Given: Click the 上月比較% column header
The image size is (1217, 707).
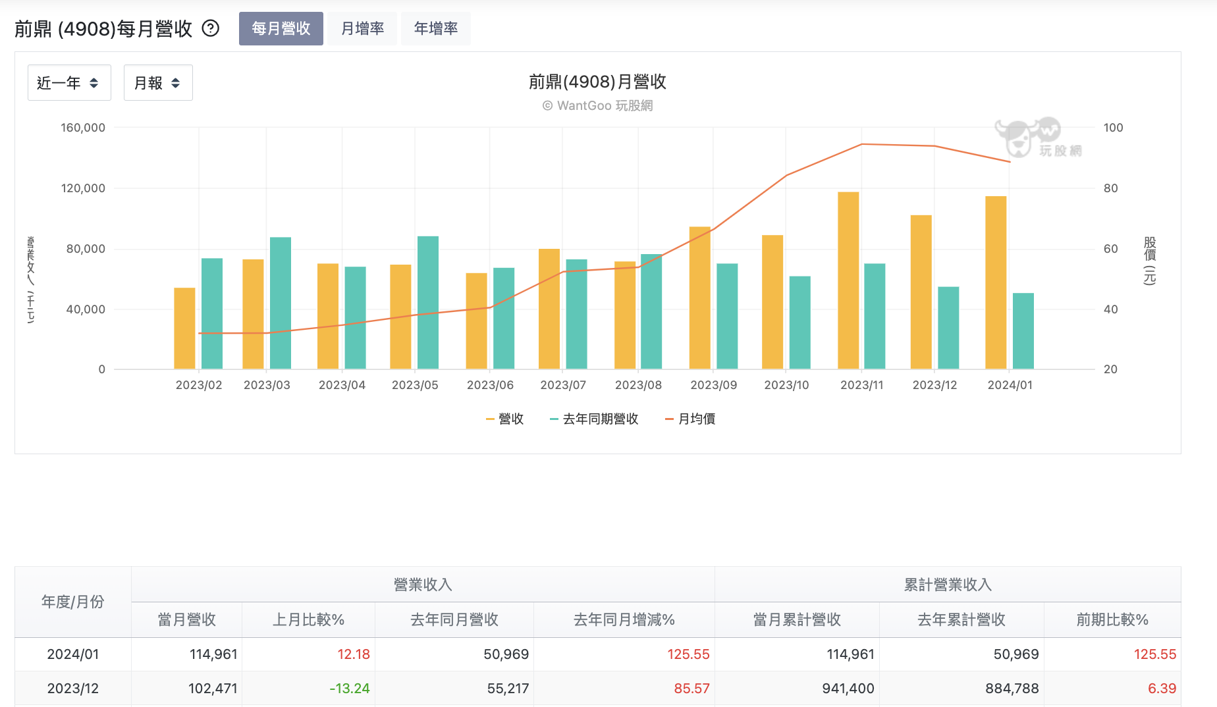Looking at the screenshot, I should [x=309, y=619].
